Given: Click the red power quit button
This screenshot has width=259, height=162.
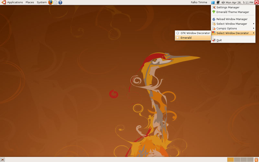Looking at the screenshot, I should 256,2.
